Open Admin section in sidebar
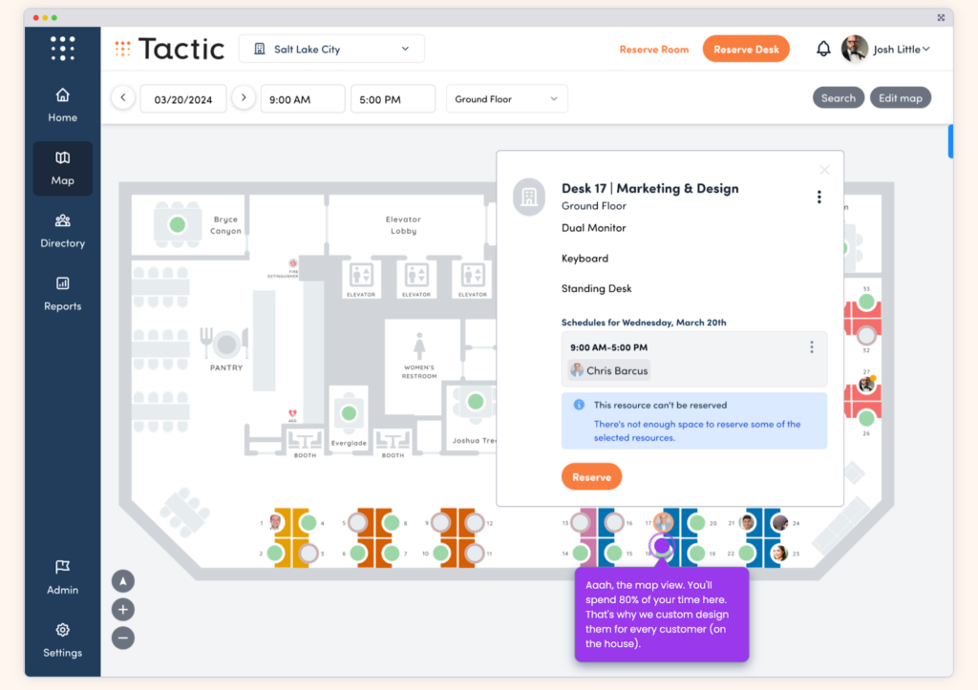The height and width of the screenshot is (690, 978). coord(62,577)
